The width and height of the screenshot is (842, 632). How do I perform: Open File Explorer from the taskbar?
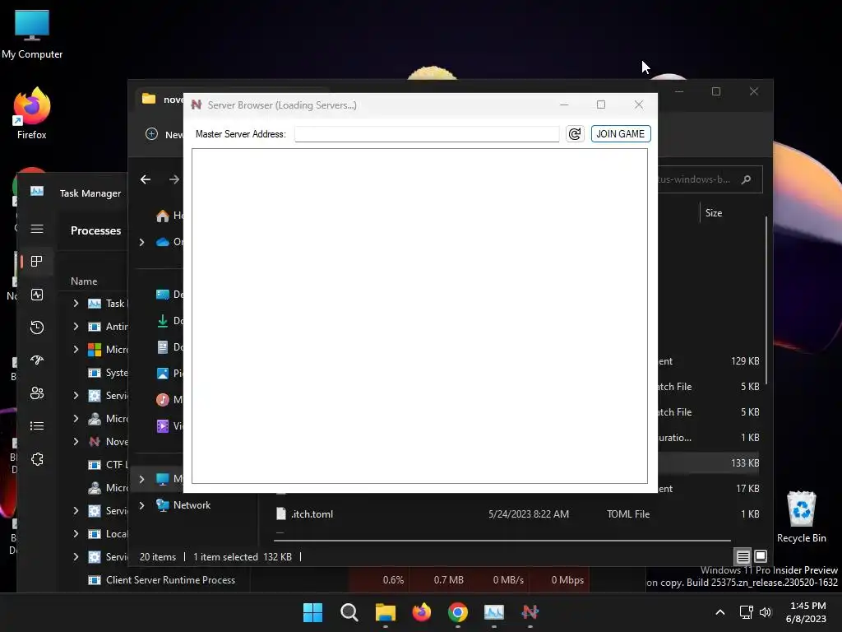[x=385, y=612]
